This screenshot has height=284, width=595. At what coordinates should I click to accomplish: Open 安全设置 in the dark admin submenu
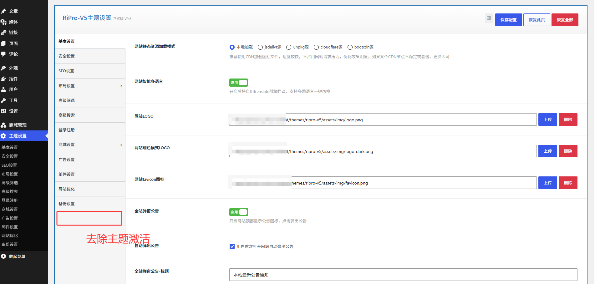coord(10,156)
